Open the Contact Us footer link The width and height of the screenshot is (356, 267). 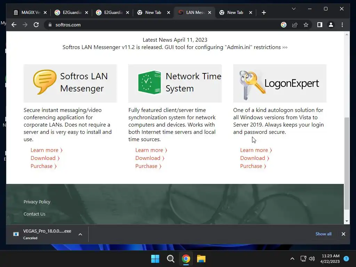point(34,214)
